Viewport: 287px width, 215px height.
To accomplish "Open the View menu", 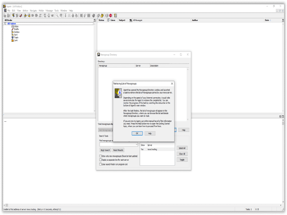I will (x=19, y=11).
